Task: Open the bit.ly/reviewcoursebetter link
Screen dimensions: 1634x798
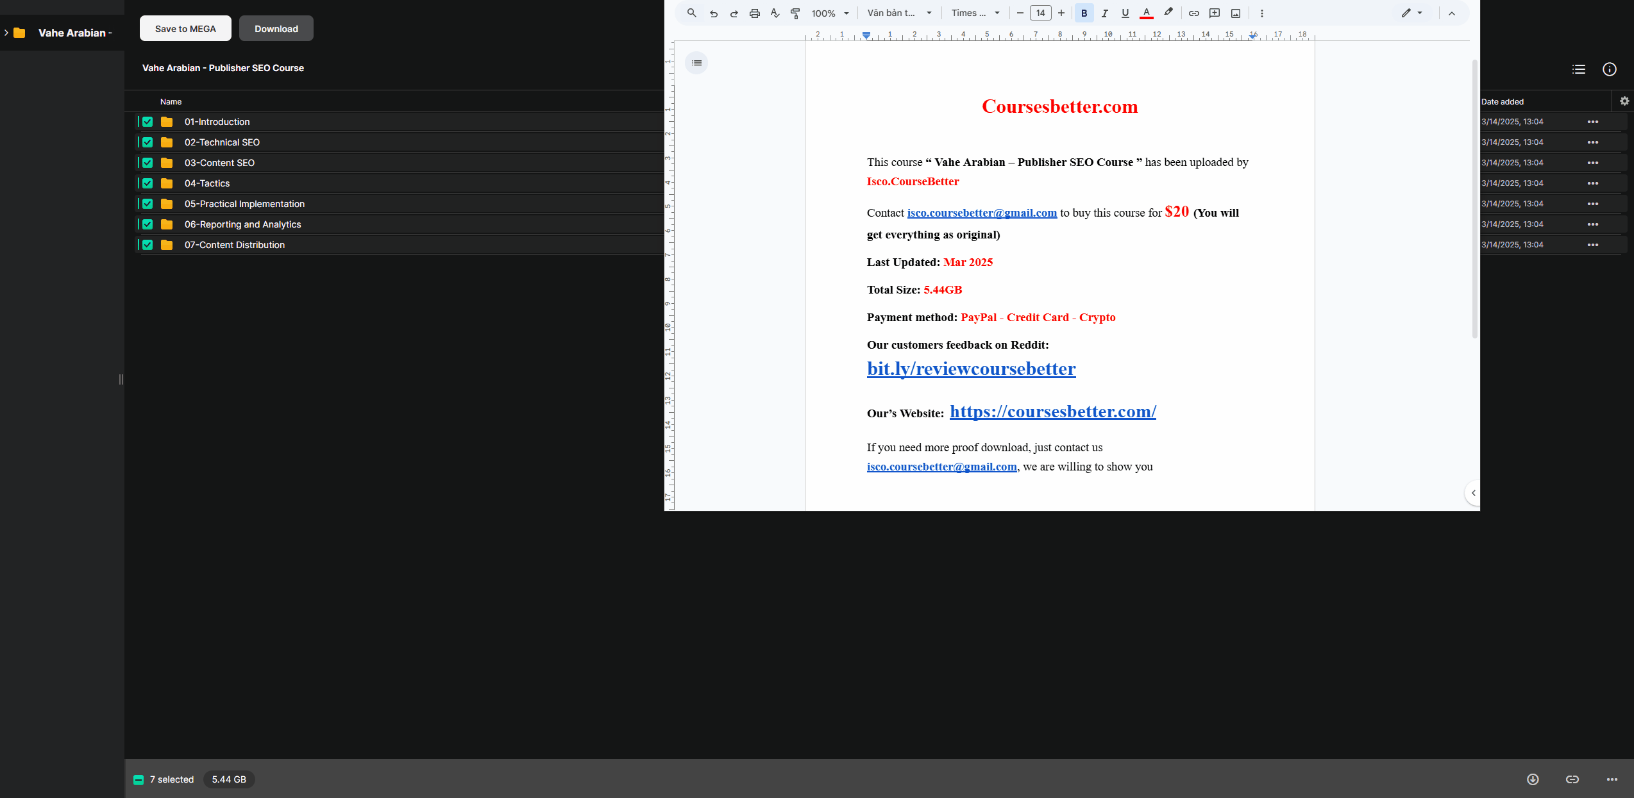Action: click(971, 369)
